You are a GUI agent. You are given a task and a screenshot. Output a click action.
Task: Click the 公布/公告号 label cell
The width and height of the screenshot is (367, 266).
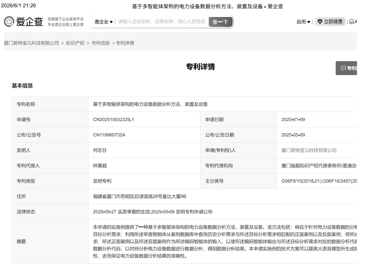50,135
